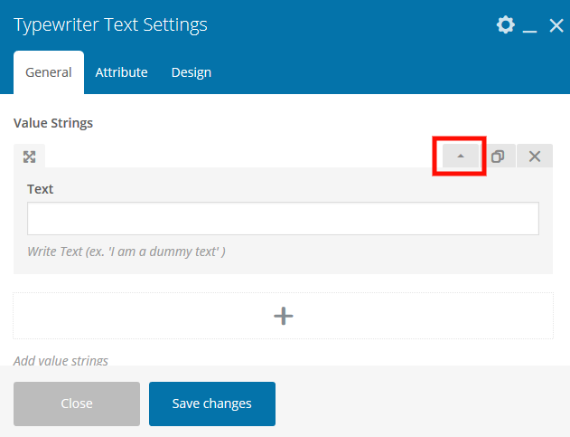
Task: Close the settings panel with the header X
Action: [x=556, y=25]
